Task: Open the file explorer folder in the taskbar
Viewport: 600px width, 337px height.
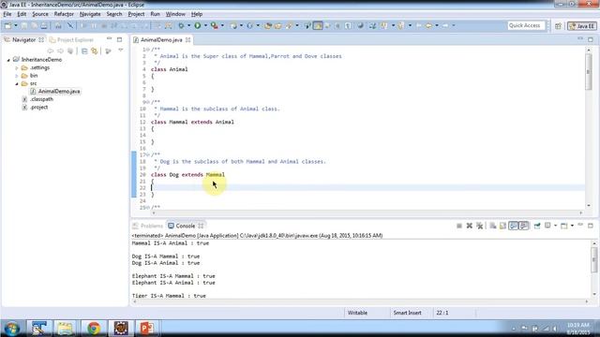Action: (x=65, y=329)
